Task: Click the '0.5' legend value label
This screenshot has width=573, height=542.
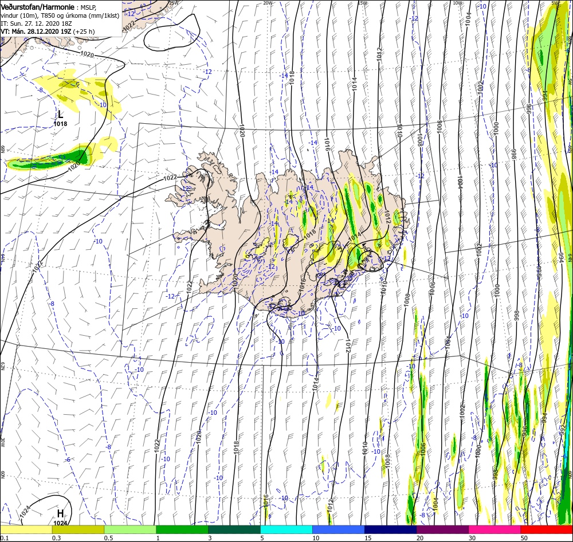Action: (108, 538)
